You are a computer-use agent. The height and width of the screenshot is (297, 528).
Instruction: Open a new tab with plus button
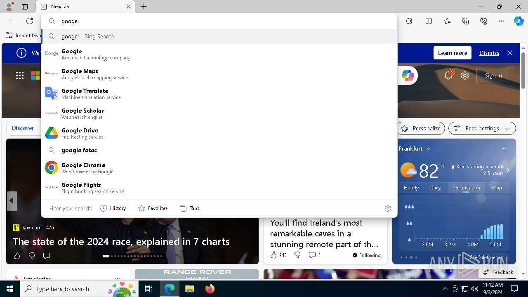click(144, 7)
